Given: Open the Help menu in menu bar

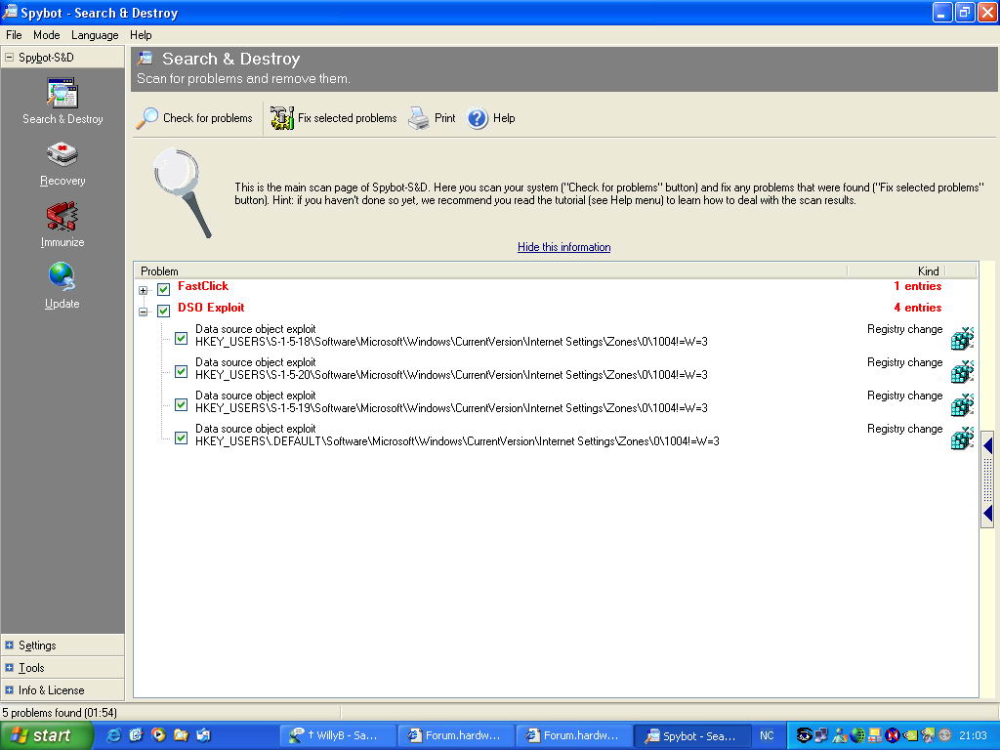Looking at the screenshot, I should tap(141, 35).
